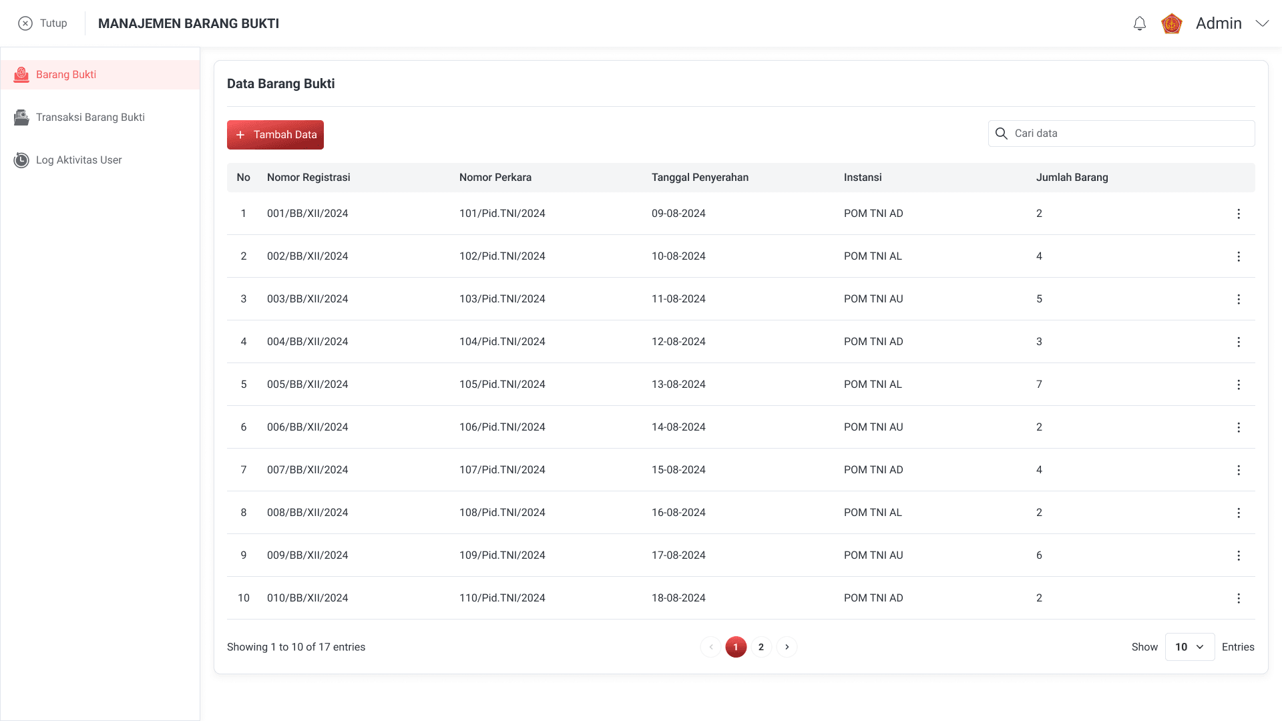Click the notification bell icon

[1140, 24]
